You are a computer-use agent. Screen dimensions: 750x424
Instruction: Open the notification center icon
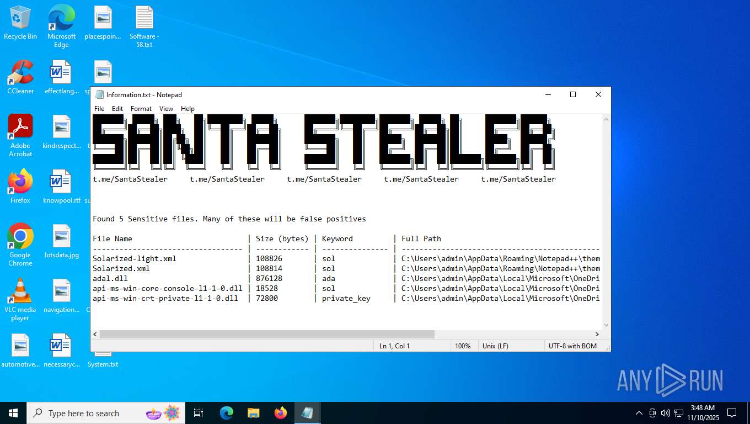[x=732, y=413]
